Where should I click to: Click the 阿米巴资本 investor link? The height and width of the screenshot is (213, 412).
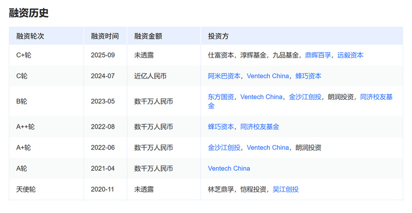[x=224, y=76]
